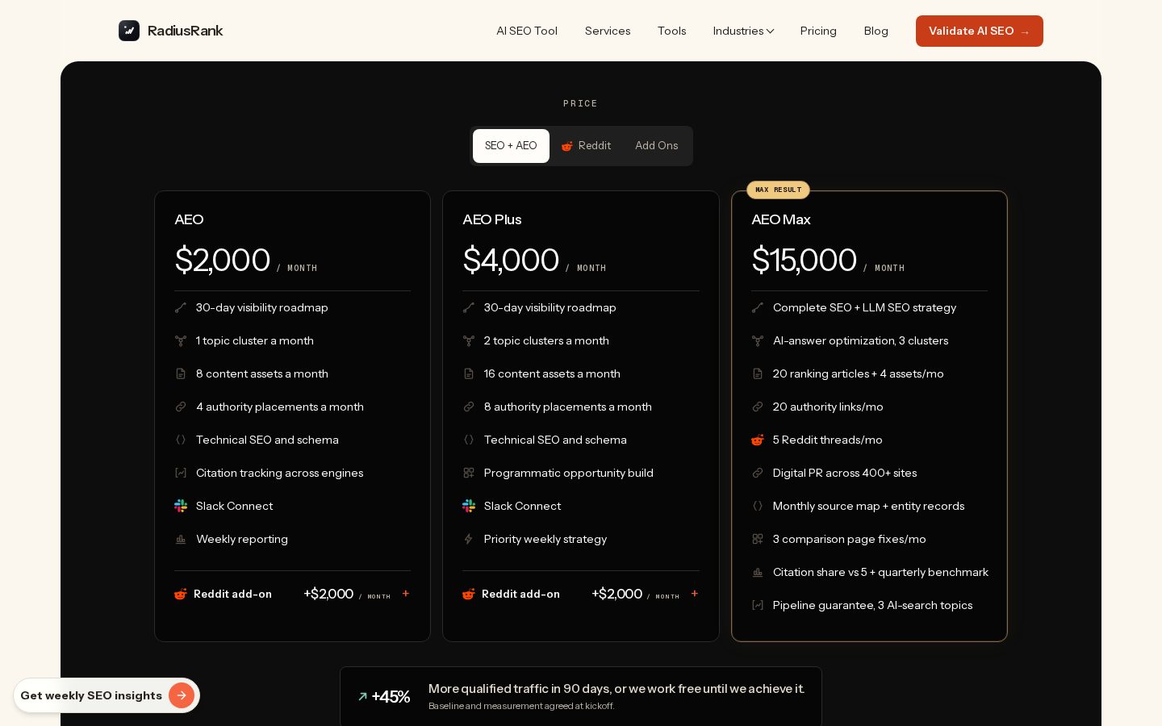1162x726 pixels.
Task: Click the chart icon beside Citation share vs 5
Action: [x=758, y=572]
